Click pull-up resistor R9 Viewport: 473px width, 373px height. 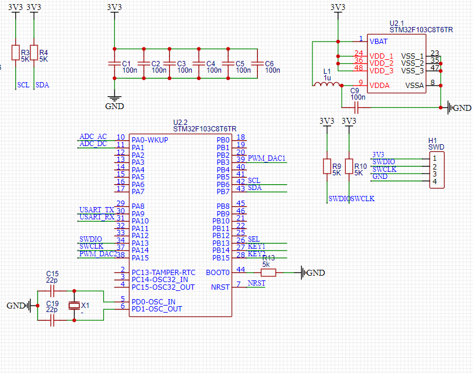coord(327,167)
